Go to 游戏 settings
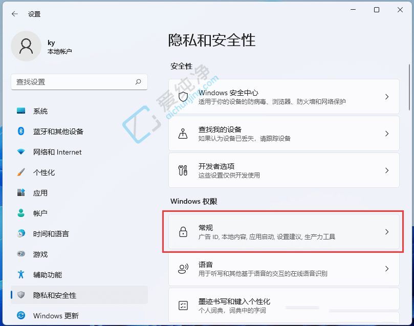414x326 pixels. coord(79,254)
